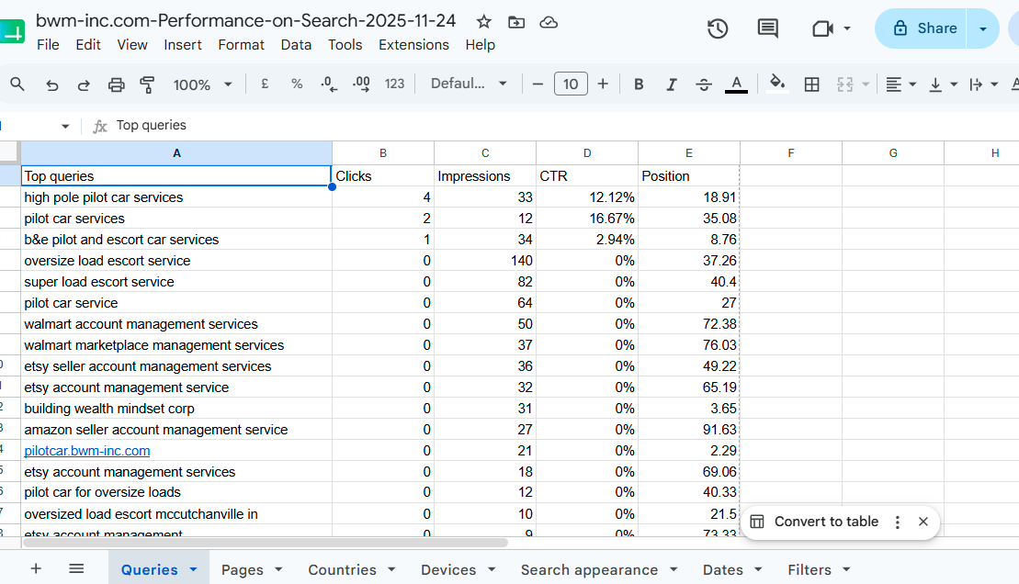
Task: Open the search menus magnifier icon
Action: pos(17,84)
